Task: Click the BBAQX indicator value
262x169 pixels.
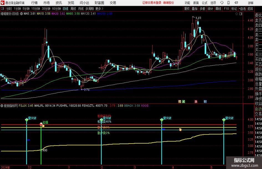Action: click(132, 106)
